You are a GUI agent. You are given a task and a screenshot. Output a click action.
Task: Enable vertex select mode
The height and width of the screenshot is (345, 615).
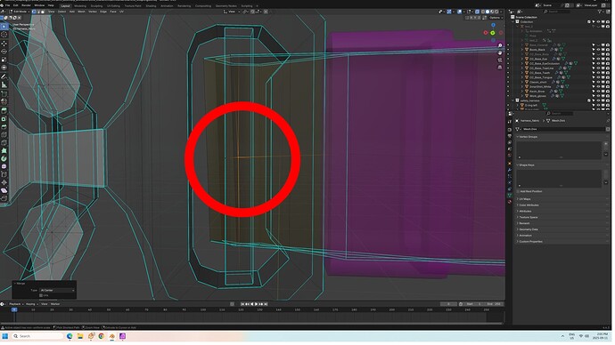[x=34, y=12]
